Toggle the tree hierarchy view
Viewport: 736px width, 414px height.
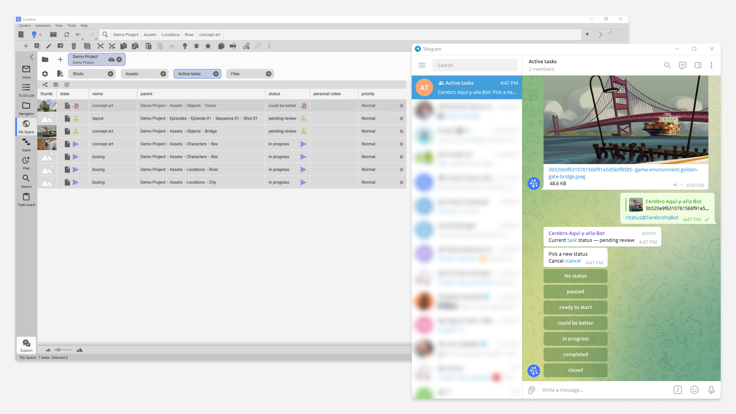(x=45, y=85)
